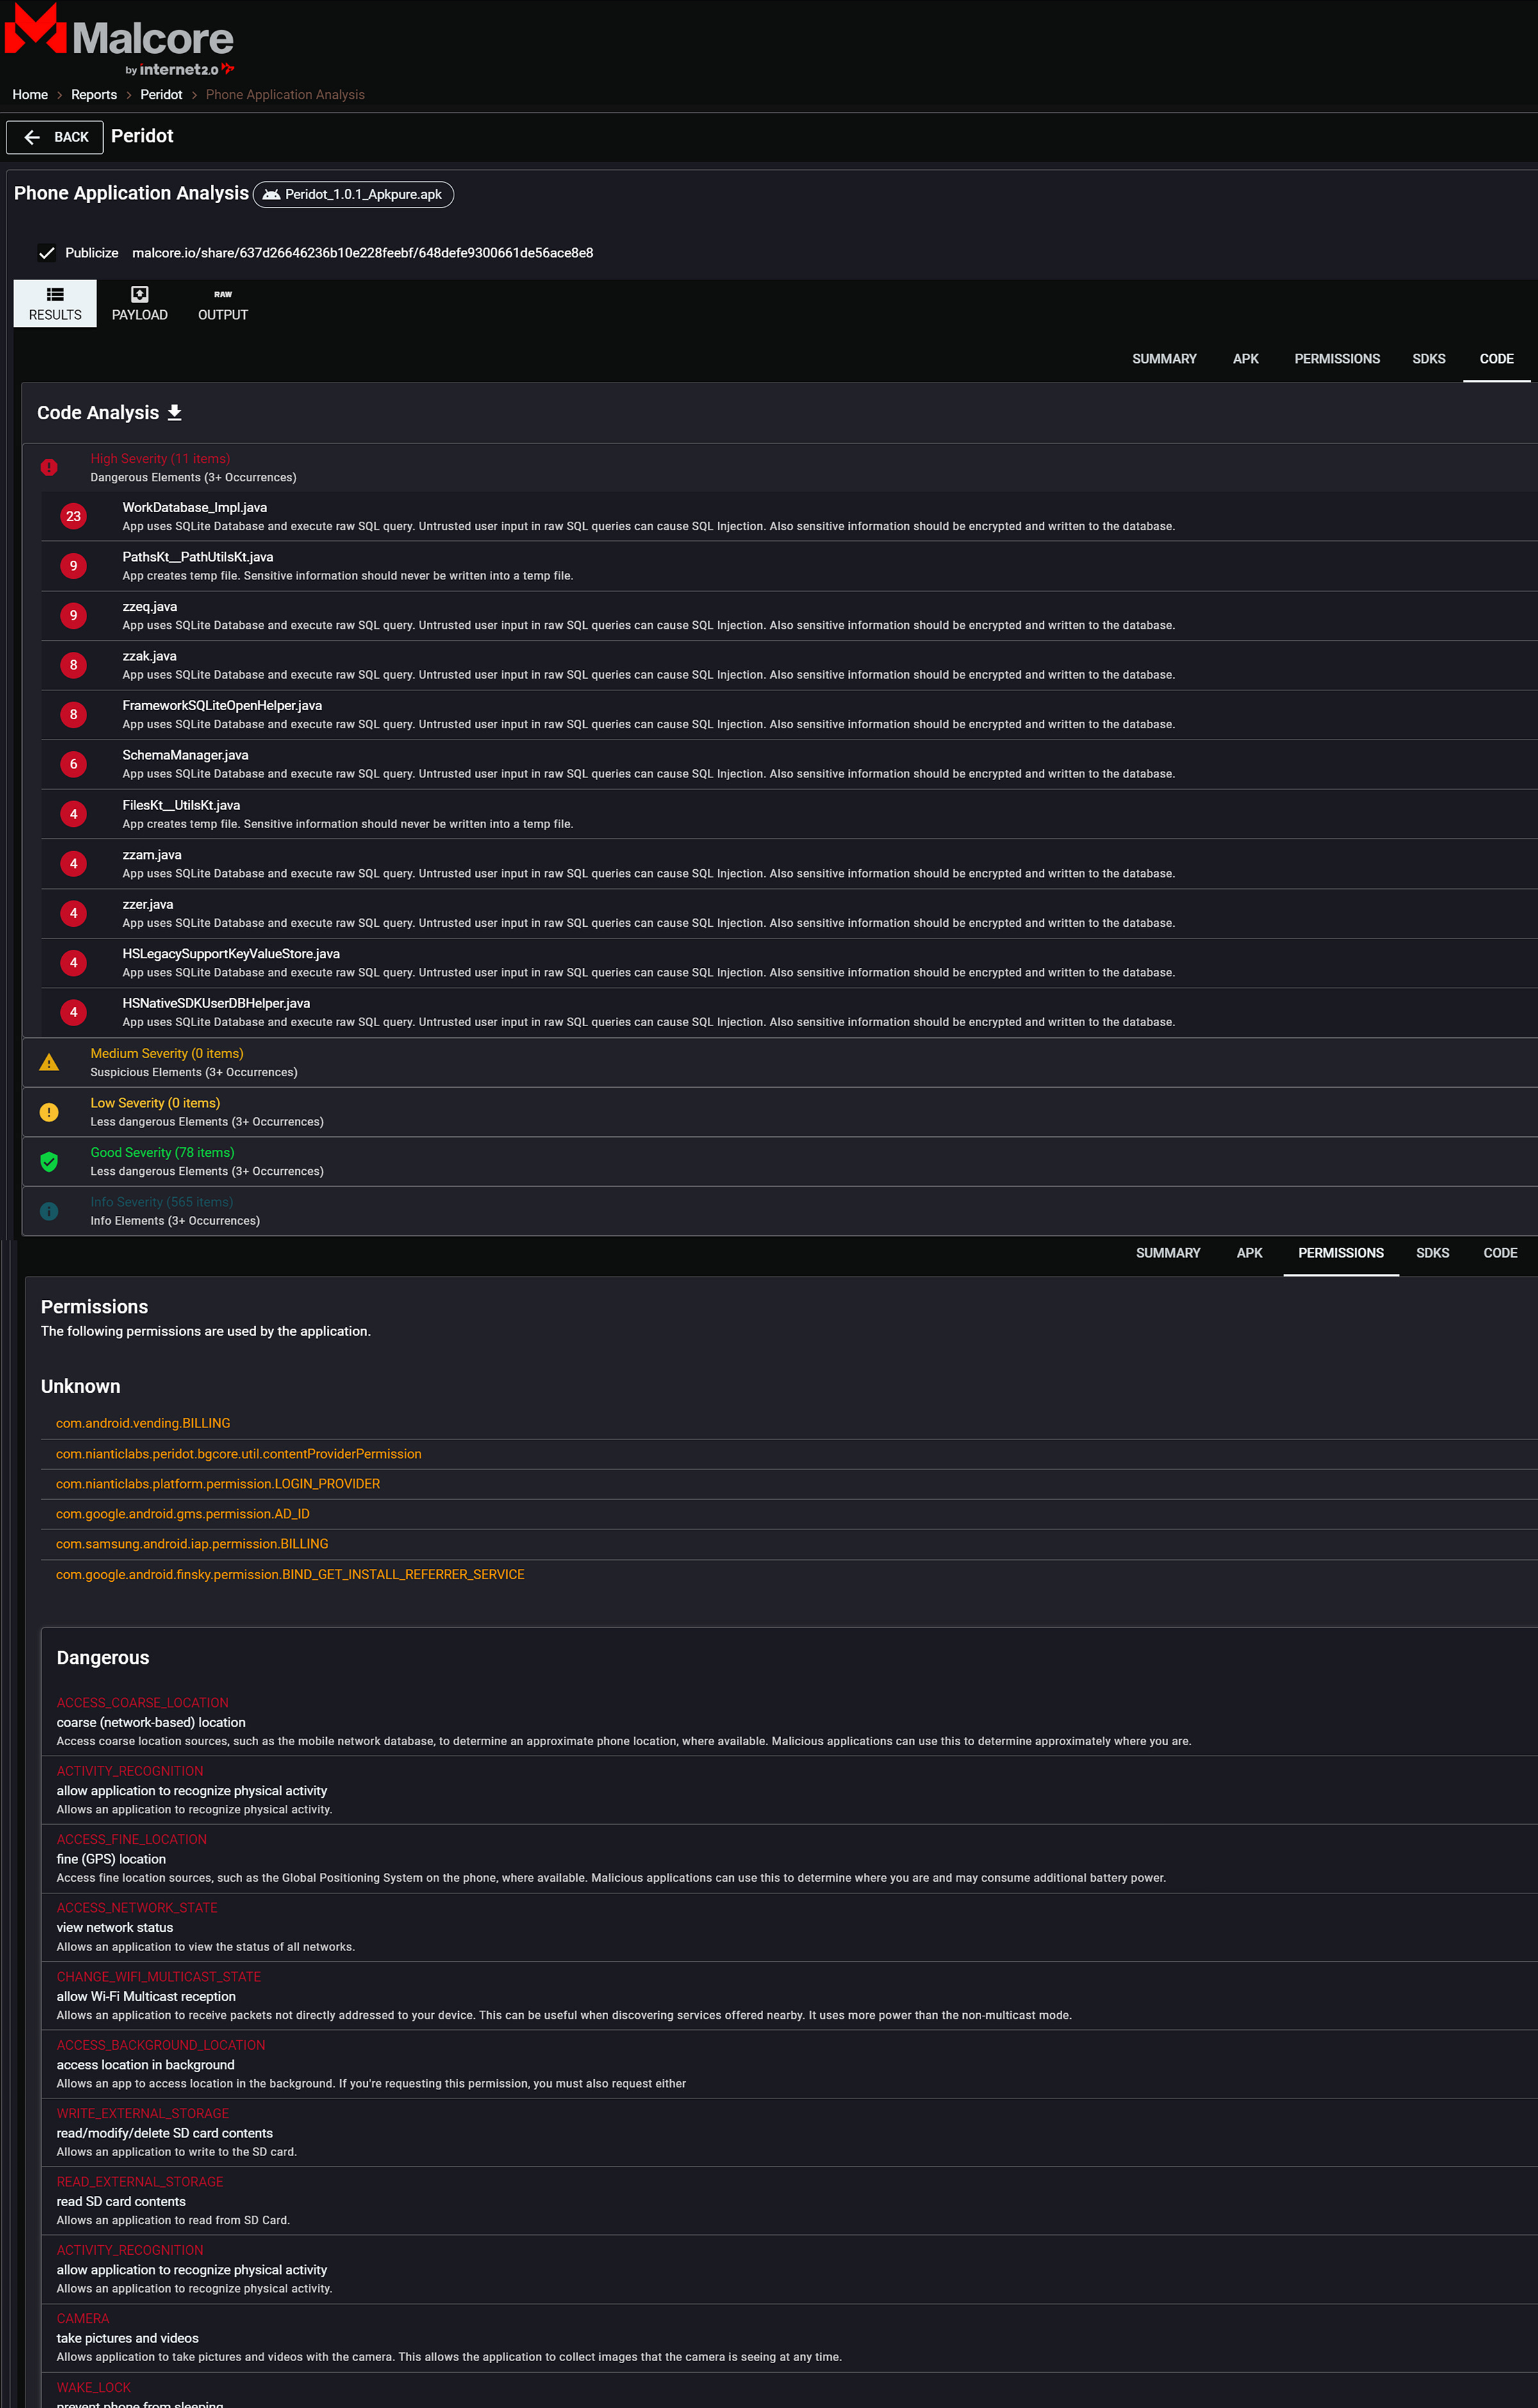The image size is (1538, 2408).
Task: Click the 4 badge for zzer.java
Action: click(x=73, y=913)
